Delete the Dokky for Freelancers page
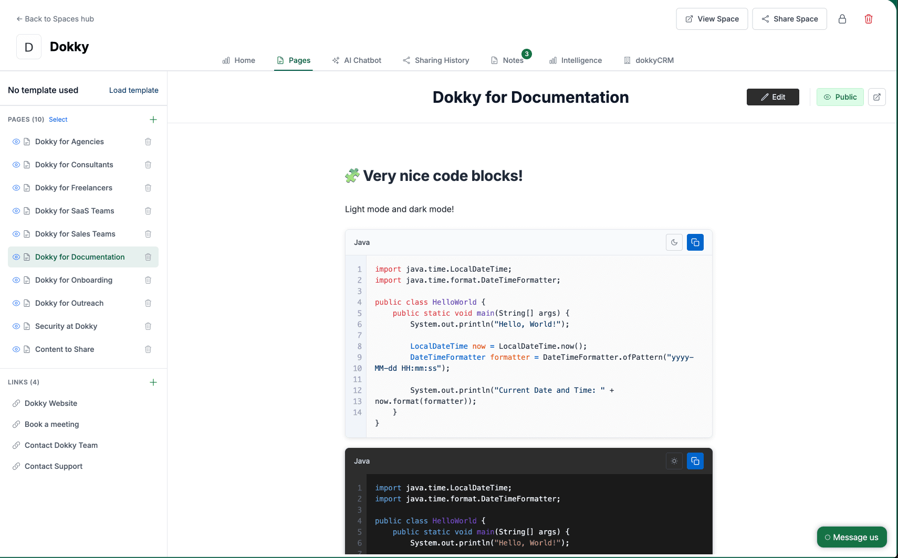 click(148, 188)
